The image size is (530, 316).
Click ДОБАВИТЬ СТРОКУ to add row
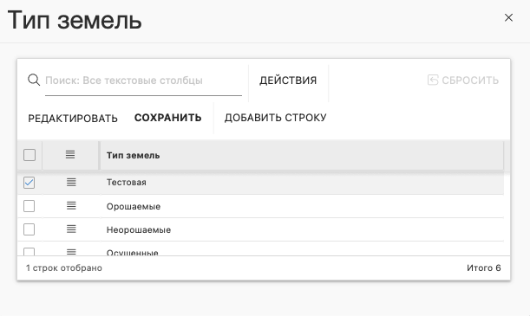(x=276, y=118)
